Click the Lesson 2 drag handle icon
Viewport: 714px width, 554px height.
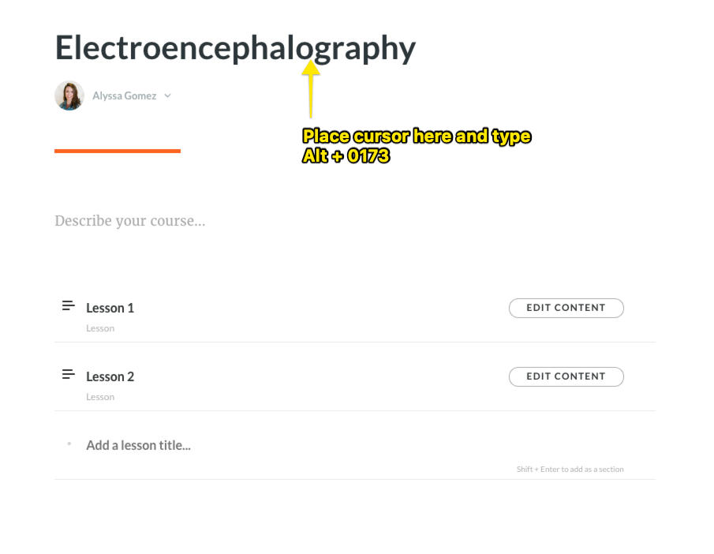tap(69, 374)
